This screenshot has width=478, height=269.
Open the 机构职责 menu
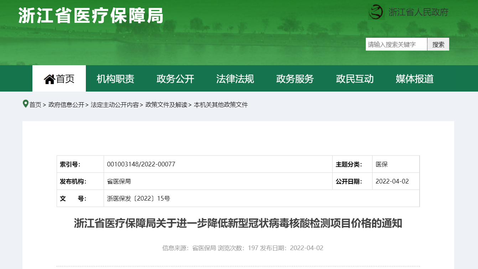click(115, 79)
